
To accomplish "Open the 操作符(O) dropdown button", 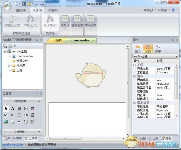I will (50, 22).
